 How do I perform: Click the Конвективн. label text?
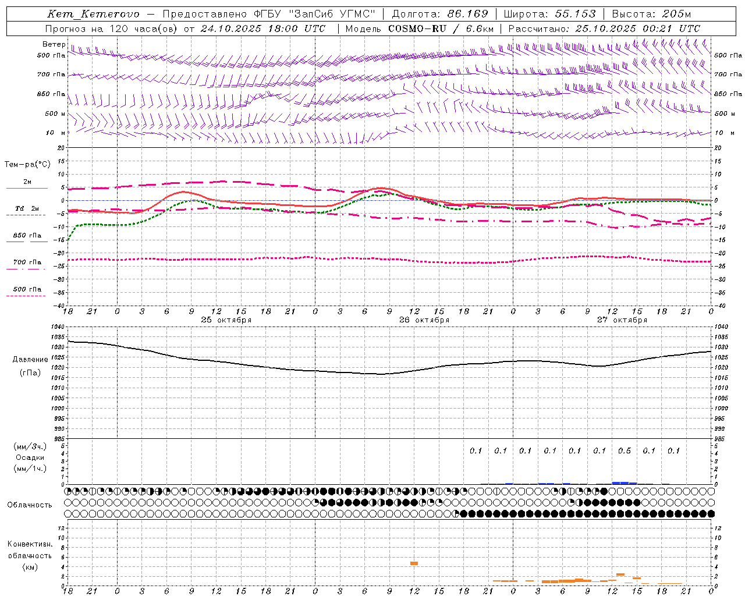30,544
